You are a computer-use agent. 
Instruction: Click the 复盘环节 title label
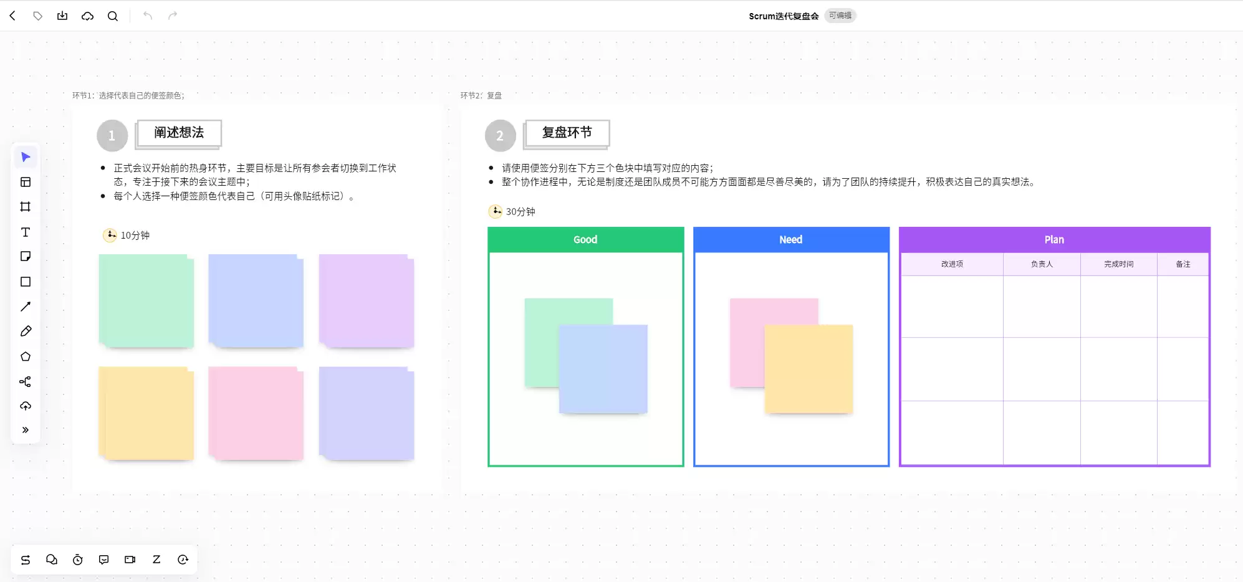click(x=567, y=133)
